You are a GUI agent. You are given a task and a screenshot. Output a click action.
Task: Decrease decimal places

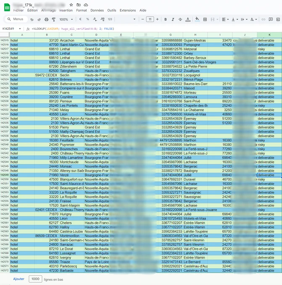click(95, 19)
